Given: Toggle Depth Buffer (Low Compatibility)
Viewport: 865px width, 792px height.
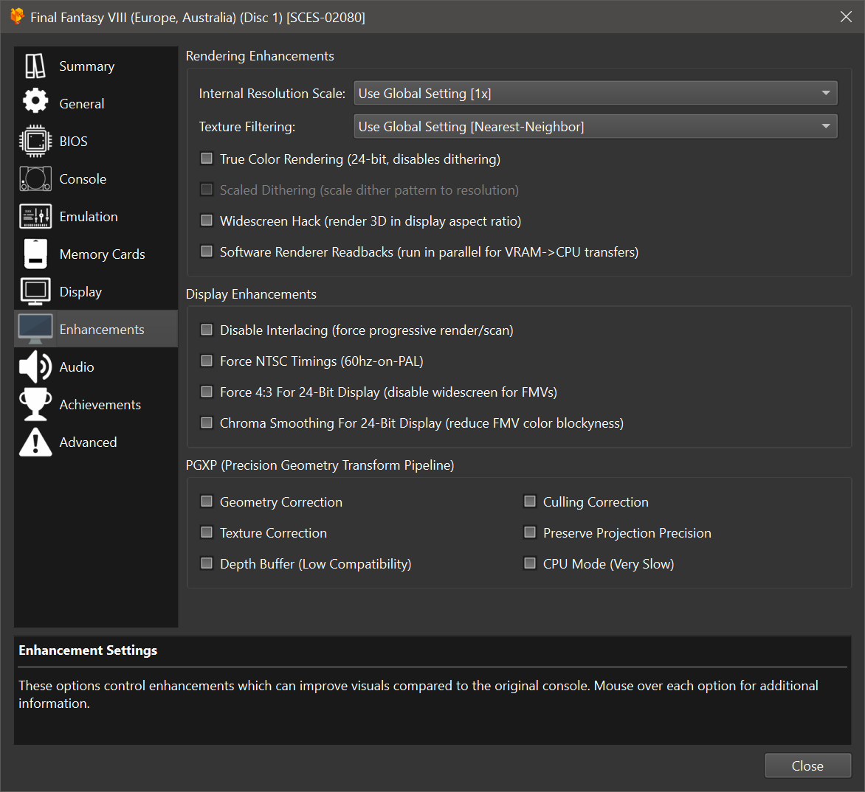Looking at the screenshot, I should tap(207, 563).
